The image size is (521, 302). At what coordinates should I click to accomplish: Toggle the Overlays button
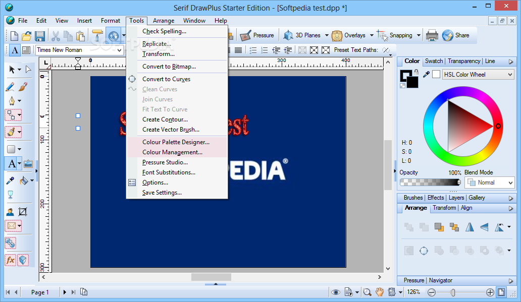click(x=348, y=35)
